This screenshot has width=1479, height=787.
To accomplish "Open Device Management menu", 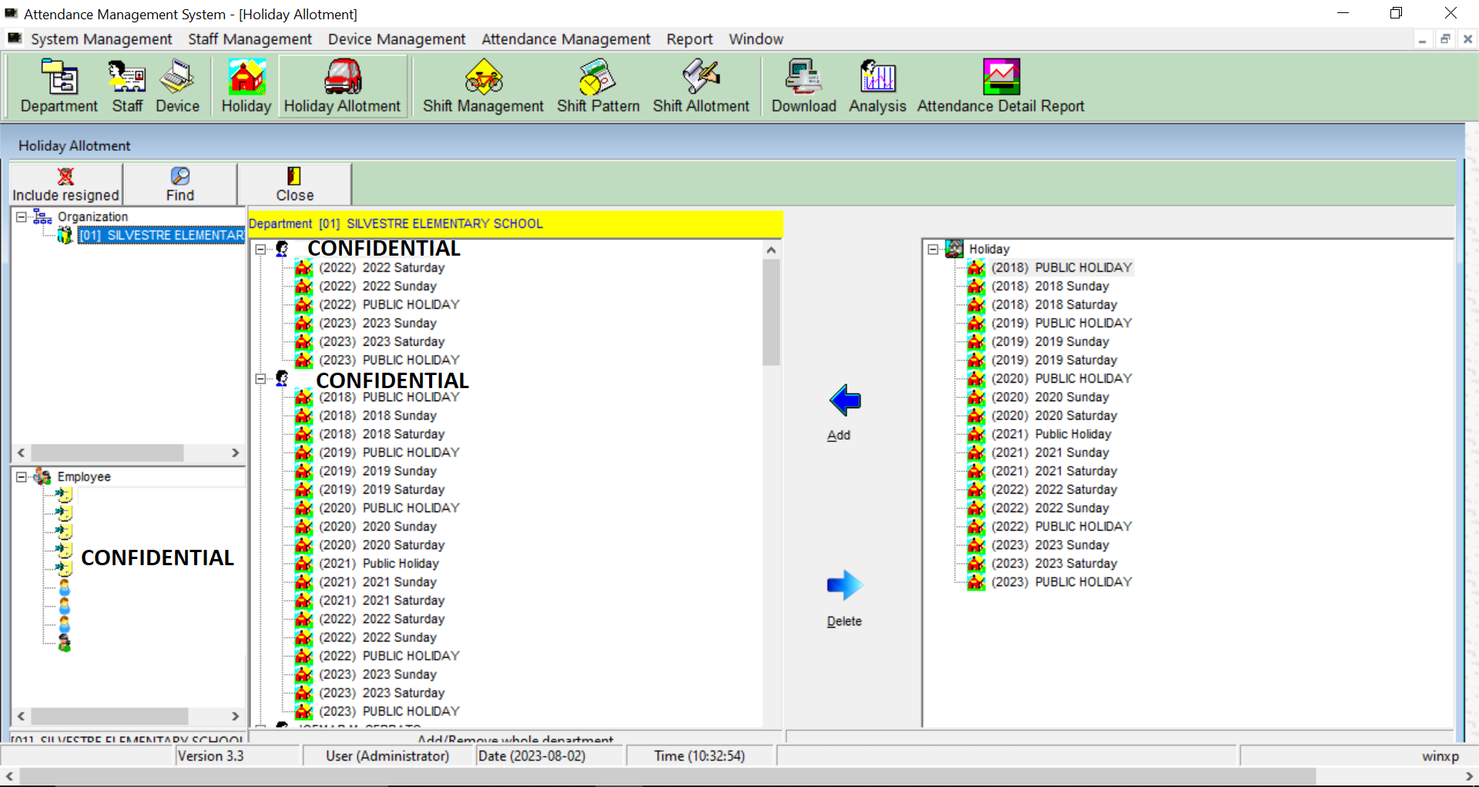I will (x=397, y=39).
